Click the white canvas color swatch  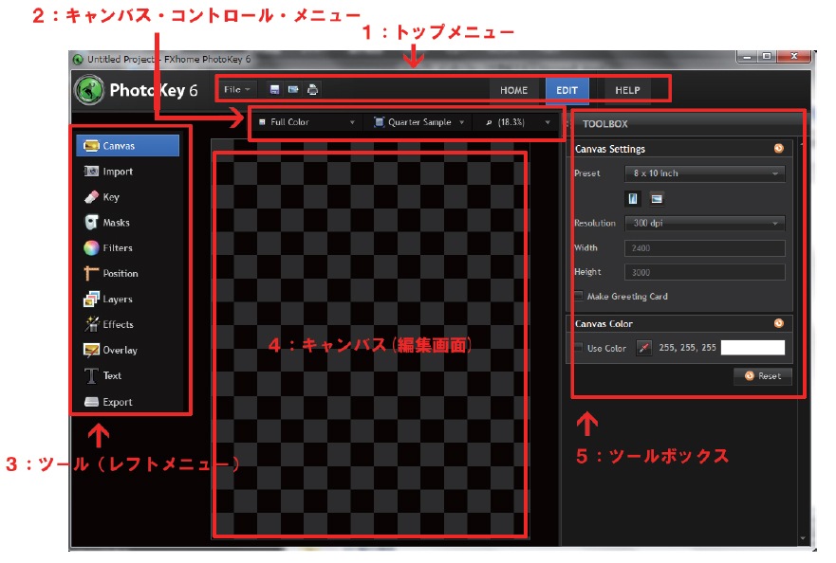click(753, 348)
